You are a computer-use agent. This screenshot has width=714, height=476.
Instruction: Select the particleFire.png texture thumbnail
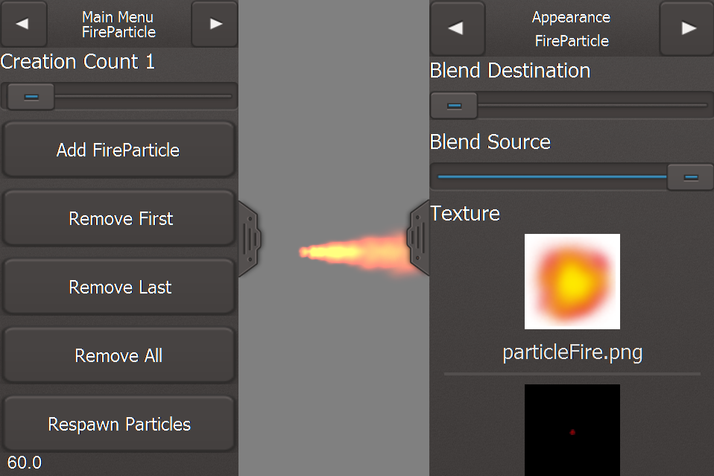point(572,282)
